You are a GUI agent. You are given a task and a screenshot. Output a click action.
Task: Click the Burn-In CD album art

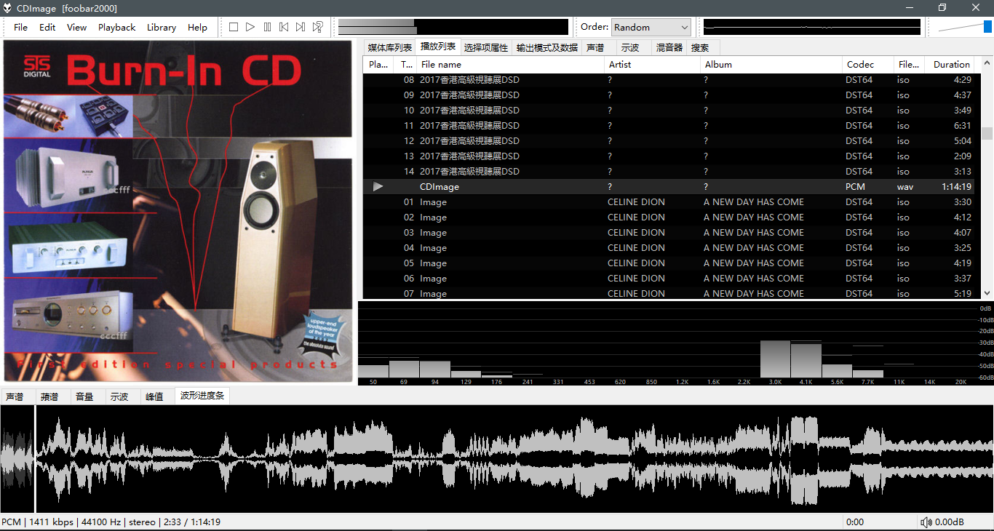178,211
